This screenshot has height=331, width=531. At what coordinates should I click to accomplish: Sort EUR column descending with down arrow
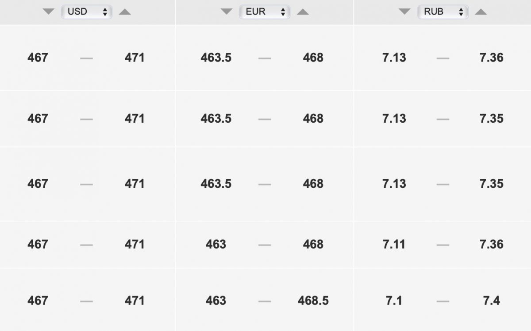[227, 12]
